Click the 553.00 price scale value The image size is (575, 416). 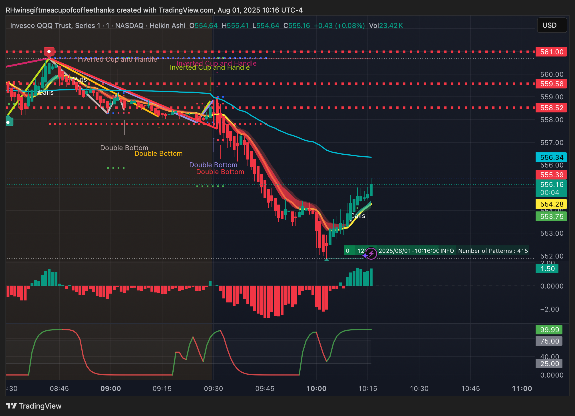[552, 233]
